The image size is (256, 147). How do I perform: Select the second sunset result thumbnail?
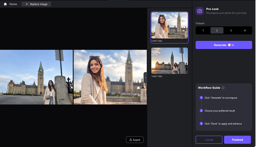169,61
